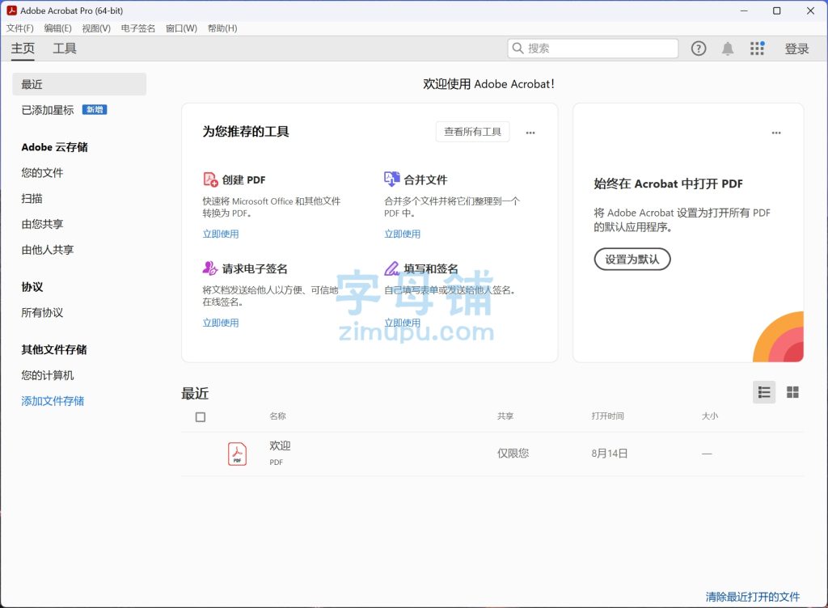
Task: Click the 填写和签名 tool title
Action: click(431, 268)
